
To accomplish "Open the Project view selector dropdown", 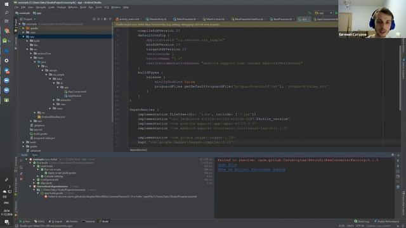I will tap(28, 19).
